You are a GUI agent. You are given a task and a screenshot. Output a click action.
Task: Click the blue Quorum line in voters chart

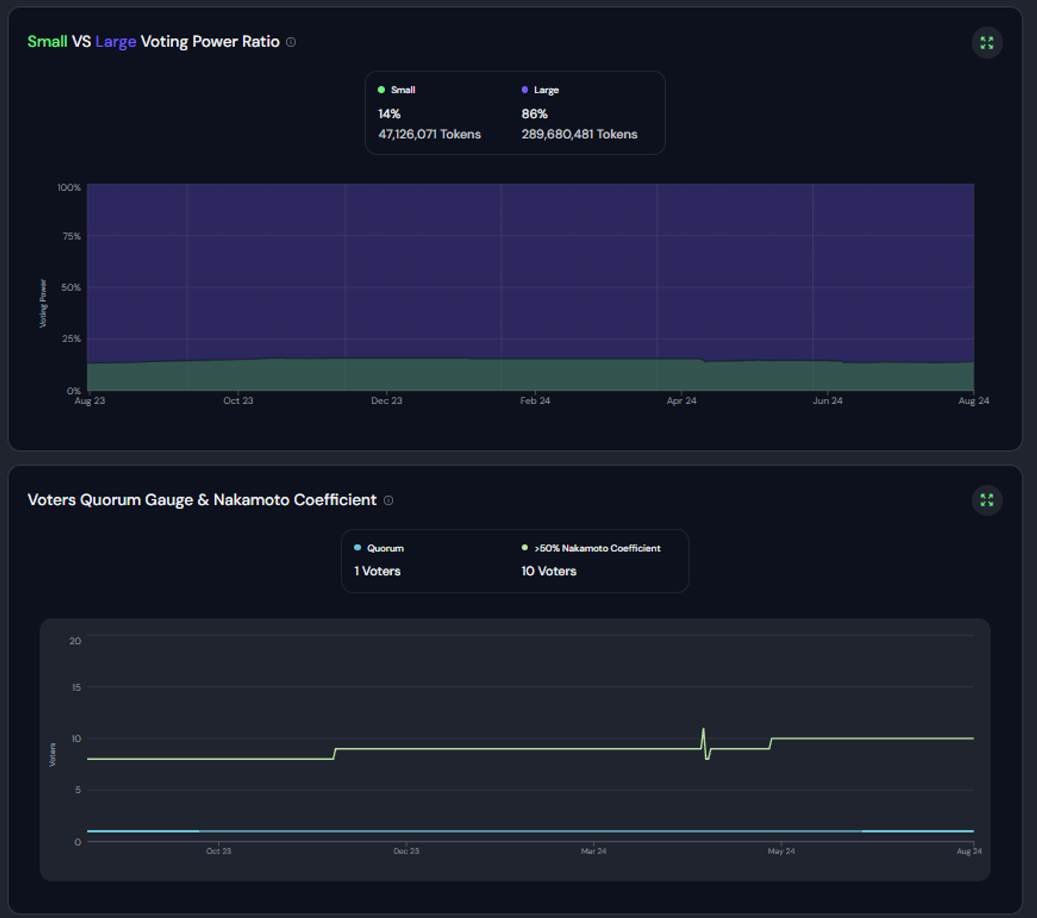530,831
